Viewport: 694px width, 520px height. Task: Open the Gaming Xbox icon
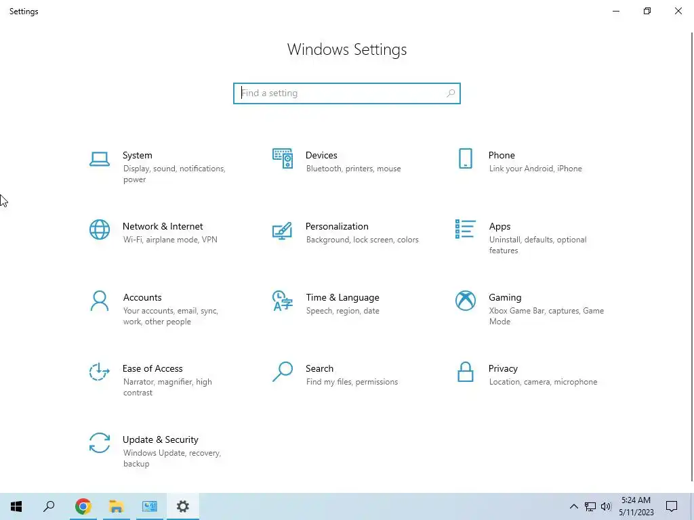pos(465,301)
